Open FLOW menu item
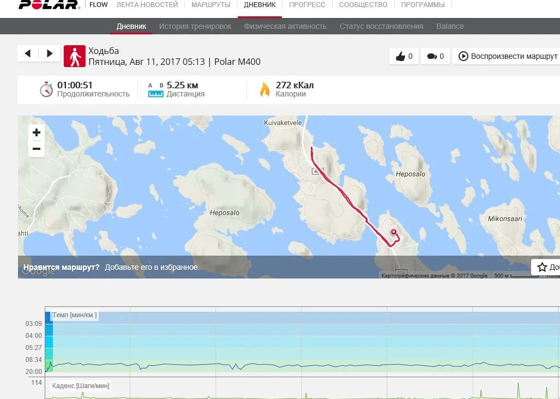The width and height of the screenshot is (560, 399). 99,5
